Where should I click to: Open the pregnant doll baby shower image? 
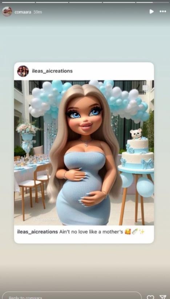tap(84, 153)
